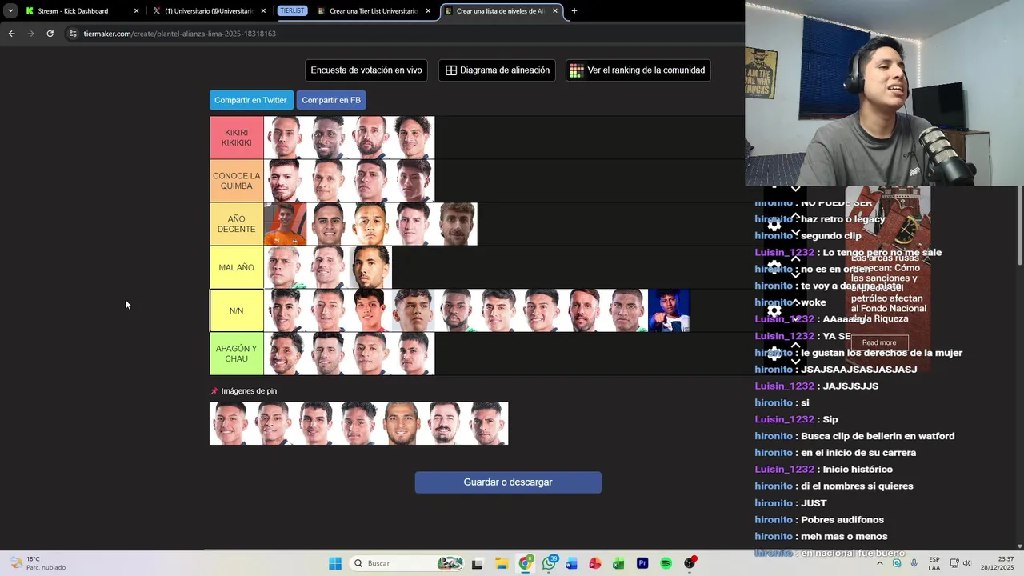Open the ESP LAA language switcher
The width and height of the screenshot is (1024, 576).
(934, 563)
